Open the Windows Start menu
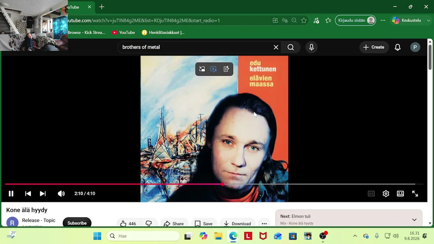This screenshot has width=434, height=244. [x=97, y=236]
